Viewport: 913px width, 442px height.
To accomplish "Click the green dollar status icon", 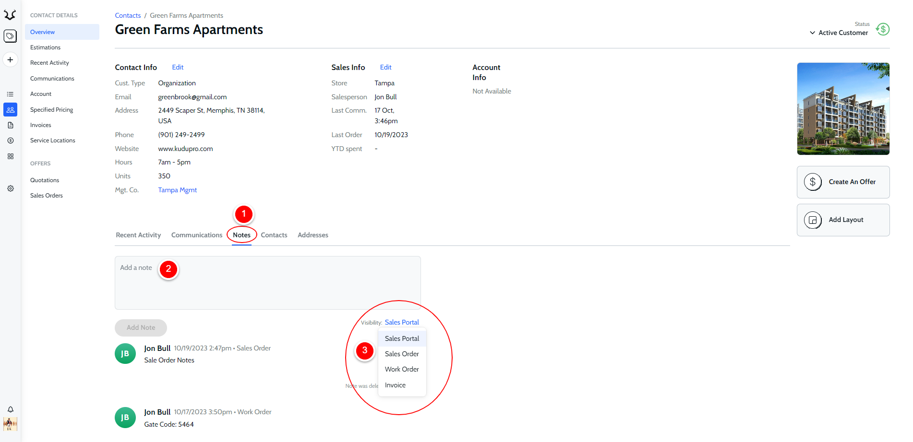I will (x=883, y=29).
